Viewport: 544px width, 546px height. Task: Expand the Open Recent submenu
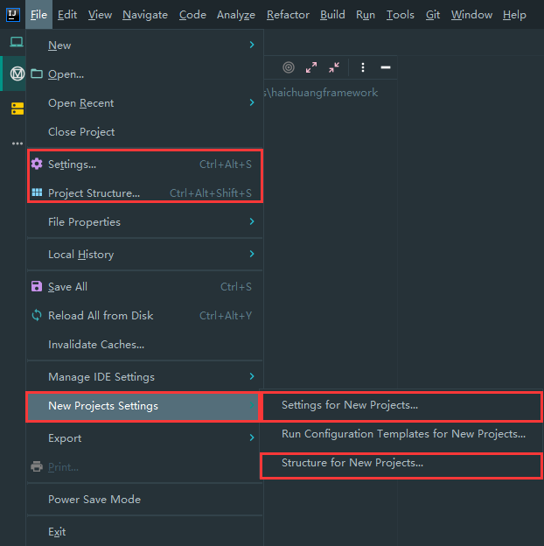point(144,103)
